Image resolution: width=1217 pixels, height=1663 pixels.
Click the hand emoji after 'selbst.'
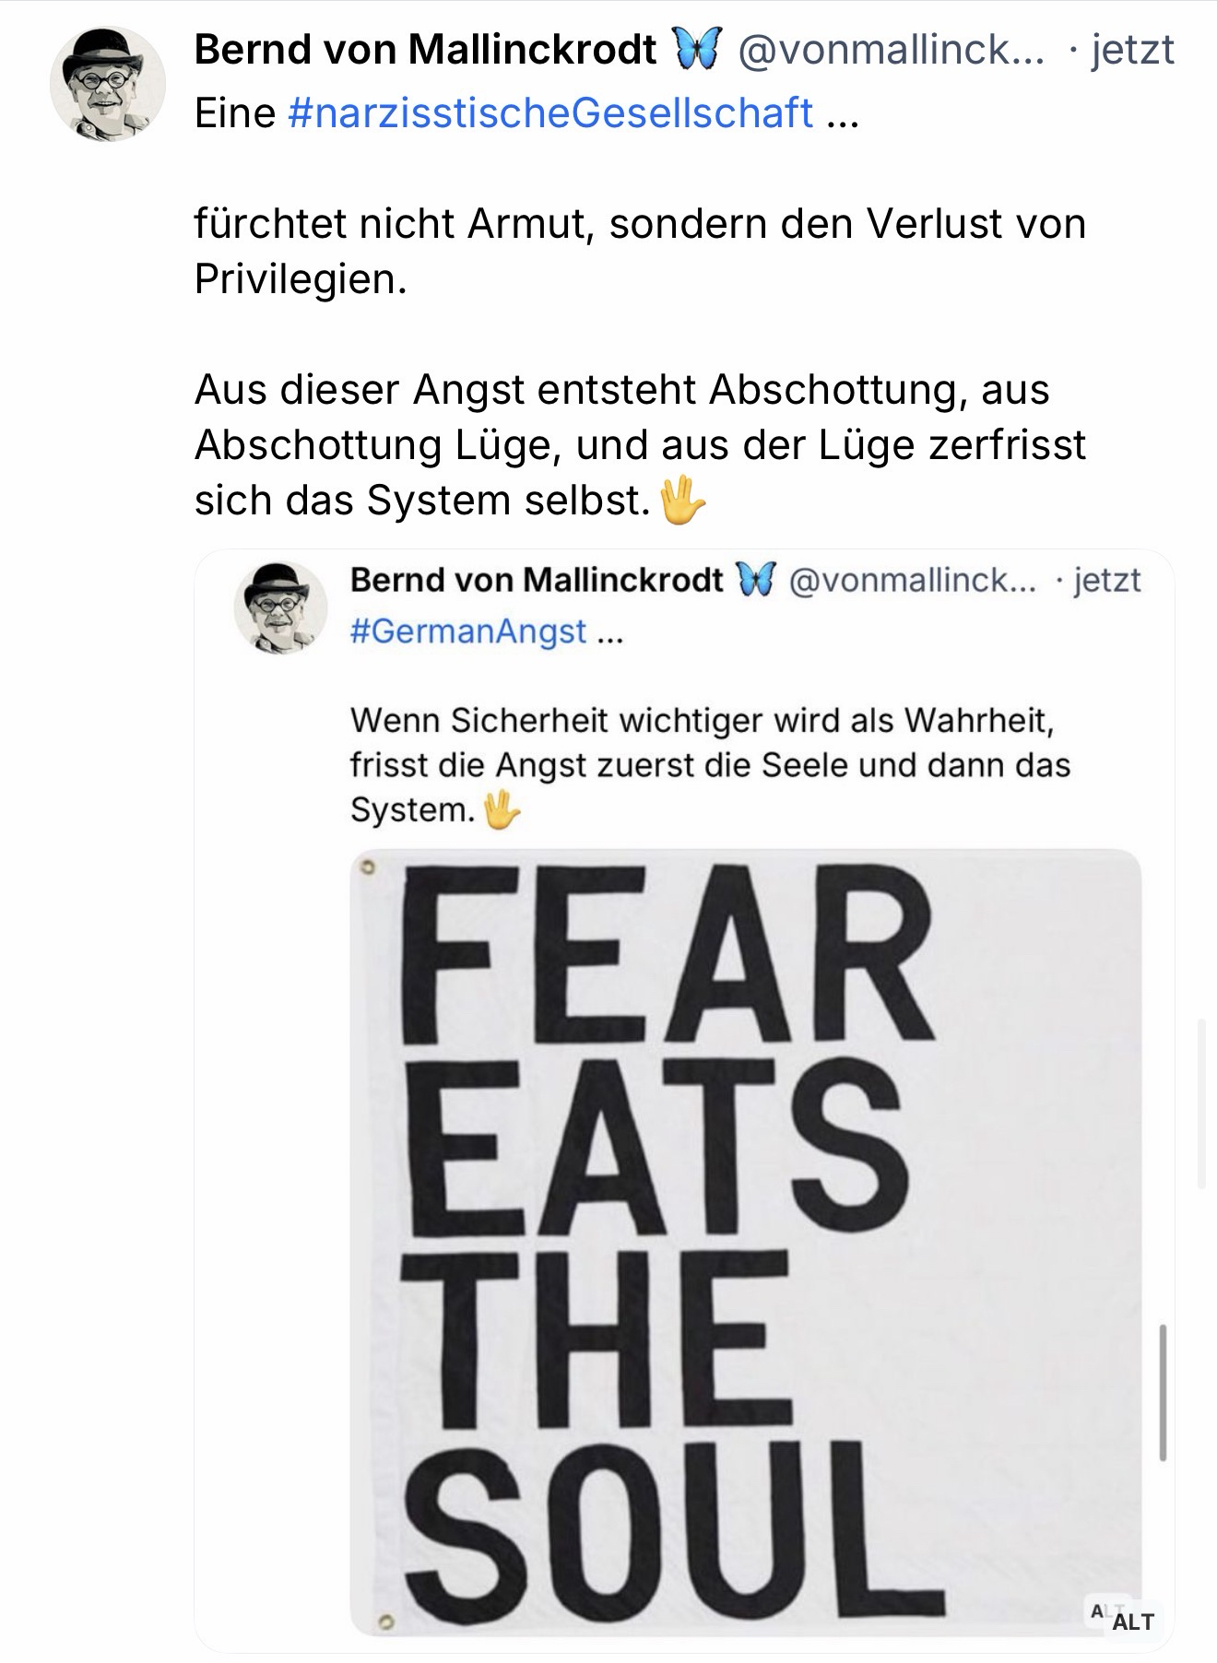[x=683, y=501]
